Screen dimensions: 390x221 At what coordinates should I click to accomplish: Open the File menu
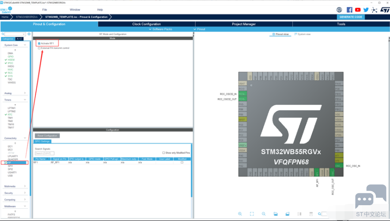pyautogui.click(x=45, y=10)
